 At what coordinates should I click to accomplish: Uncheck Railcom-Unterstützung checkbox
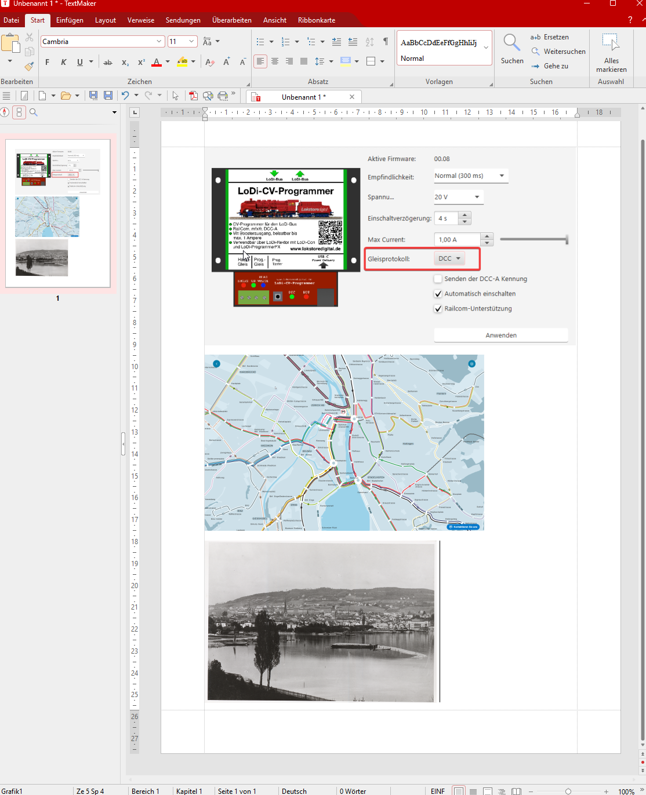pyautogui.click(x=438, y=309)
